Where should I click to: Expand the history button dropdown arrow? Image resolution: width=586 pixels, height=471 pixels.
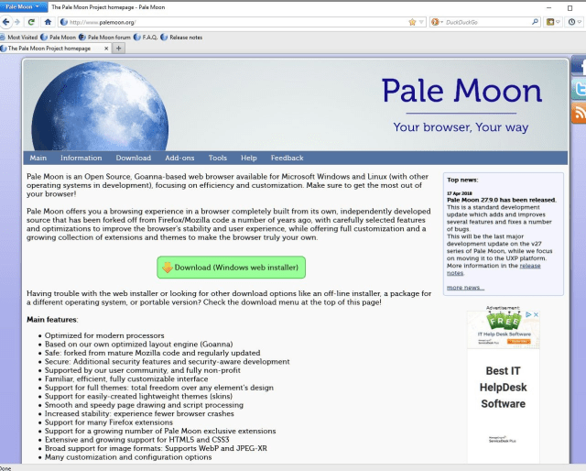point(580,22)
